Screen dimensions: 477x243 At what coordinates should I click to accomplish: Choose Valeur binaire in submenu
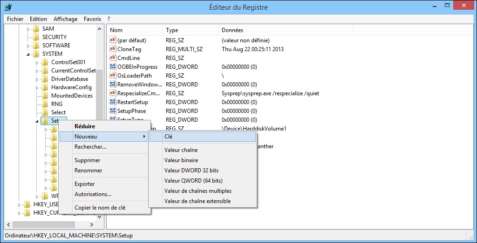point(203,160)
